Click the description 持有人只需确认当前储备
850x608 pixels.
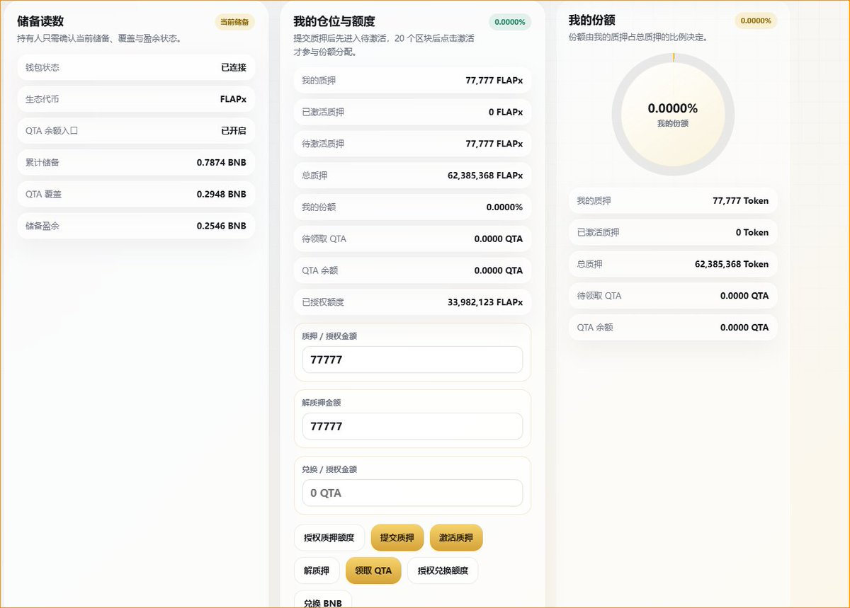[99, 39]
